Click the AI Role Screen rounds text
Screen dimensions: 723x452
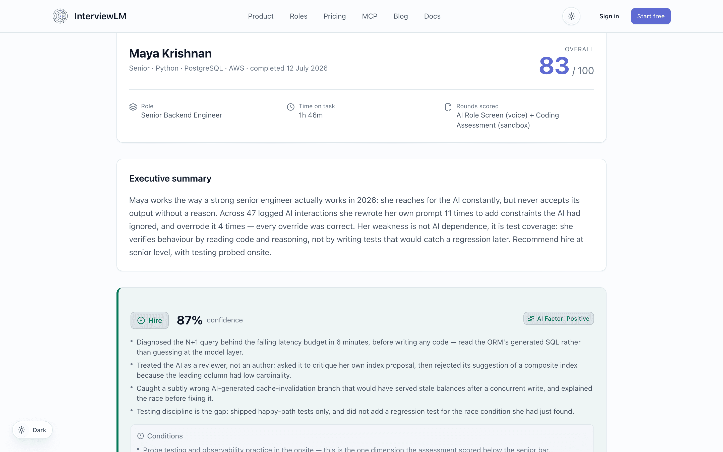[x=508, y=120]
